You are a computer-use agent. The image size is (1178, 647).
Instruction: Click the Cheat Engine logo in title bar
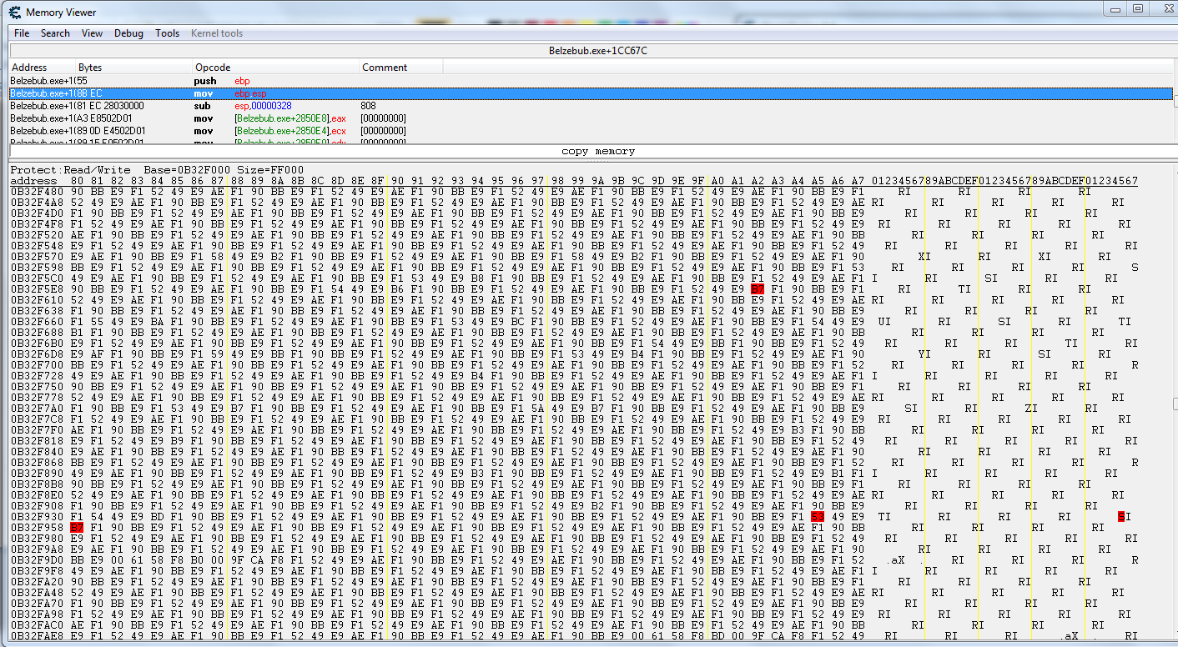(x=15, y=13)
